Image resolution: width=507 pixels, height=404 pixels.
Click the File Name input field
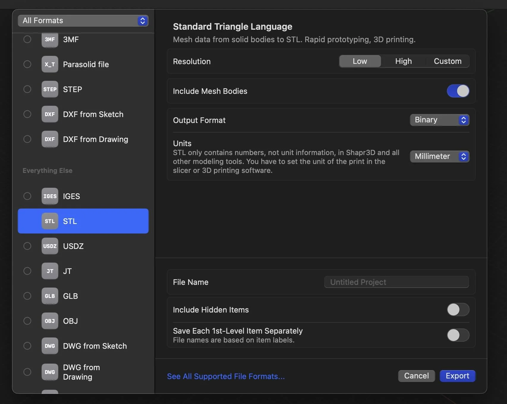[396, 282]
